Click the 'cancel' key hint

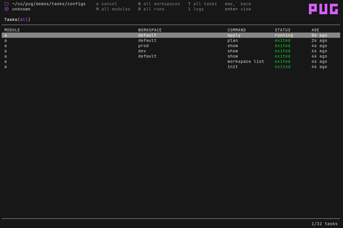[107, 4]
